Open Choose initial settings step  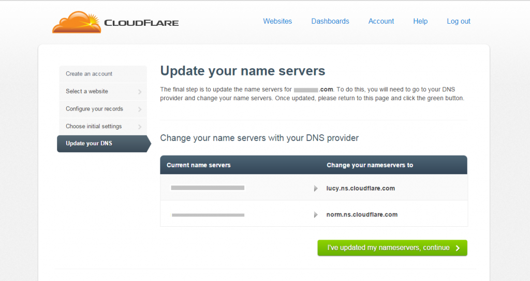103,127
